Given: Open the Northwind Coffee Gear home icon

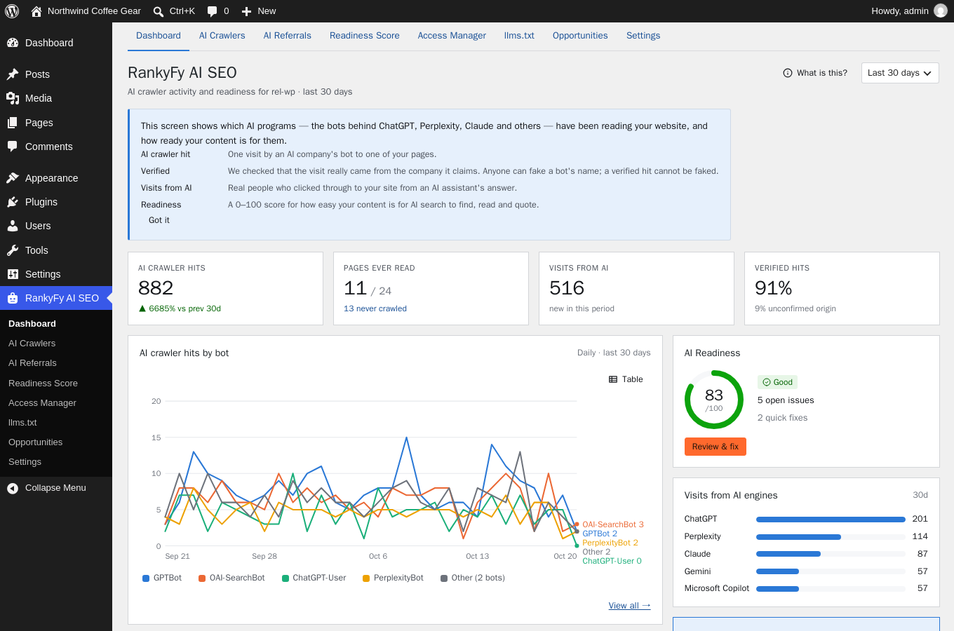Looking at the screenshot, I should (x=36, y=11).
